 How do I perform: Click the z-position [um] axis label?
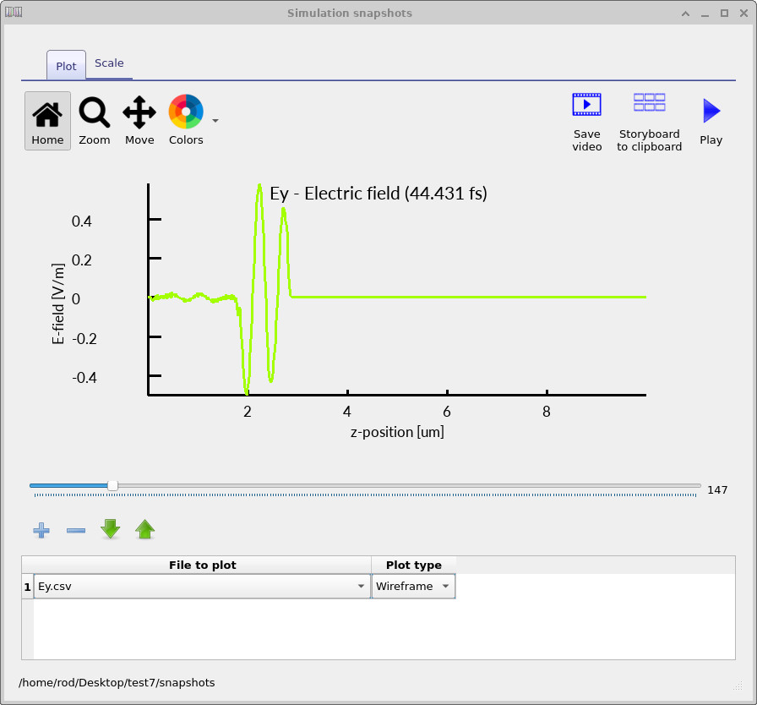(x=397, y=432)
